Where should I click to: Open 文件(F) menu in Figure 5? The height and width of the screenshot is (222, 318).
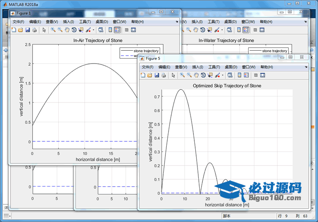(148, 67)
